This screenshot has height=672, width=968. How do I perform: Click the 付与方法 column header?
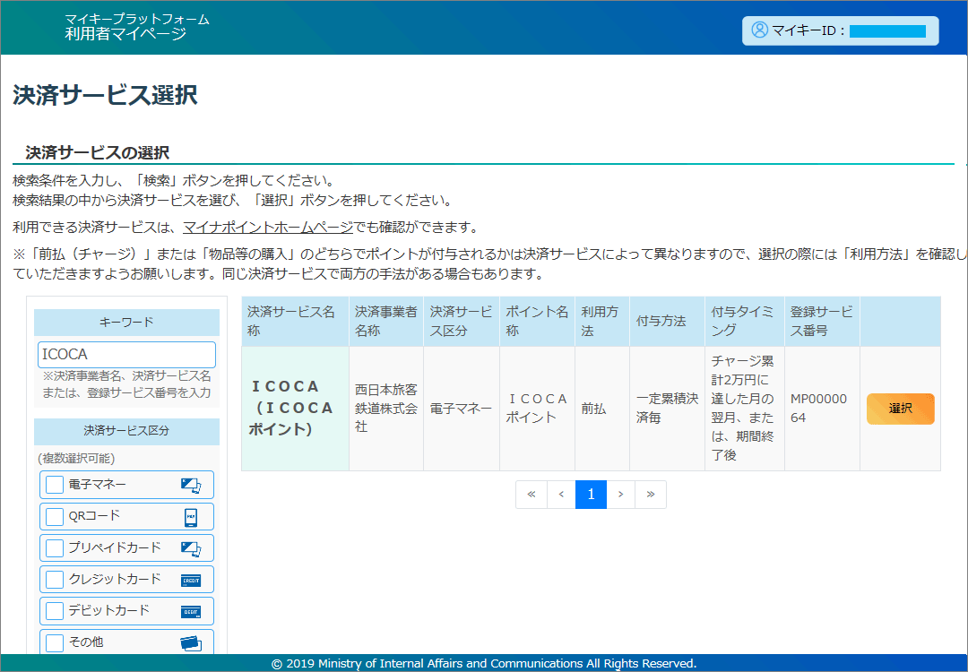click(x=668, y=322)
